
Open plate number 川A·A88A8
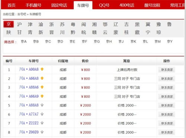(29, 105)
